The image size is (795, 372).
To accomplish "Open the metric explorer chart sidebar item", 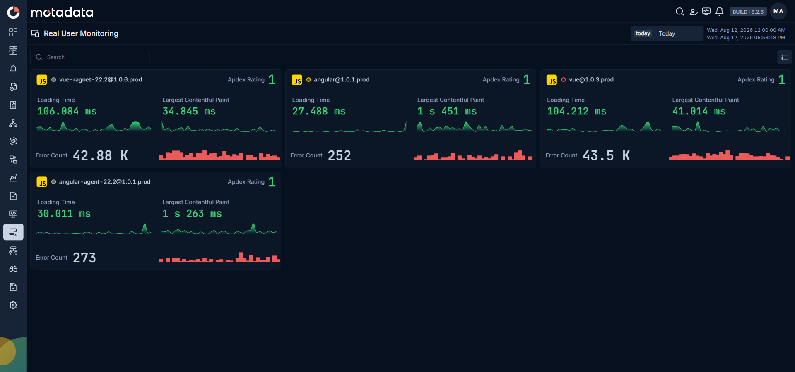I will [13, 178].
